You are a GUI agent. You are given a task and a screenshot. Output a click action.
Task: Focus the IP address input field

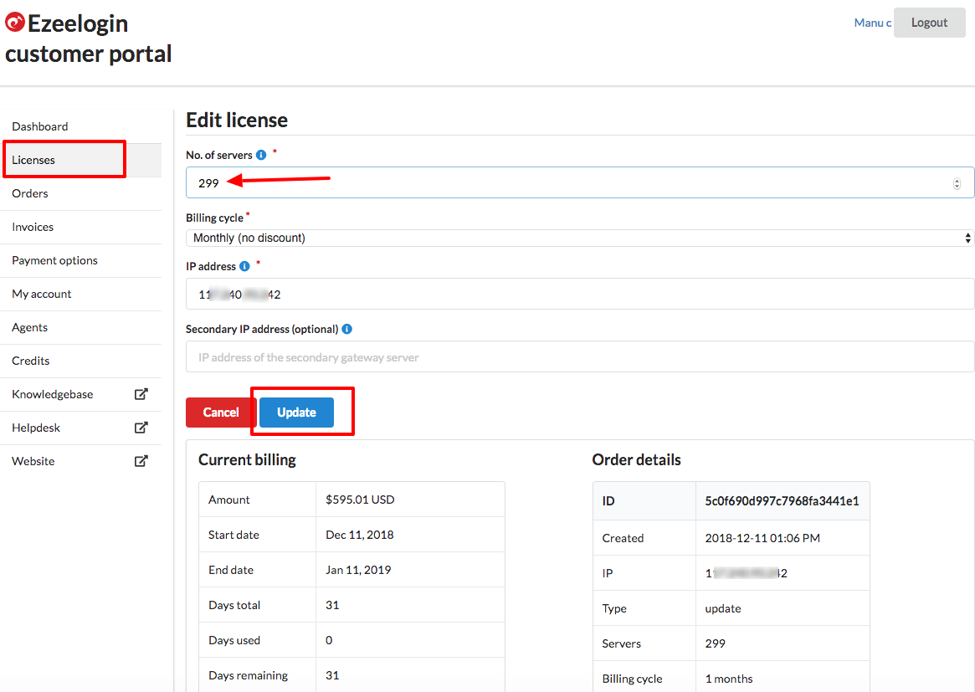point(579,294)
